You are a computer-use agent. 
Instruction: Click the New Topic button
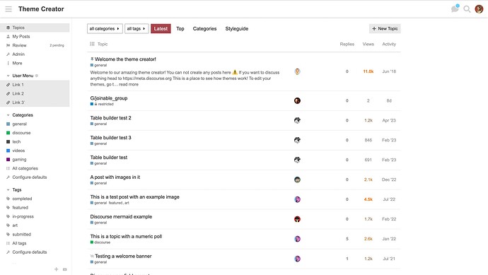click(385, 28)
